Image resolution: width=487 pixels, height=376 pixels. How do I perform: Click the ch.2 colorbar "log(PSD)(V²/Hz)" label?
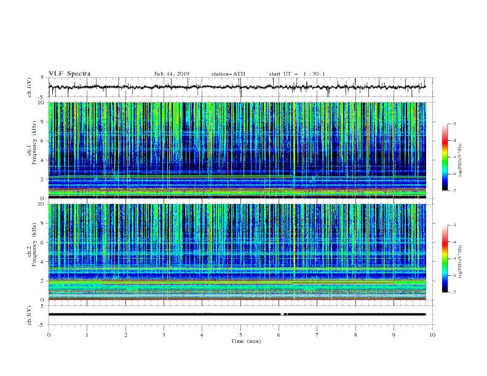(x=460, y=262)
